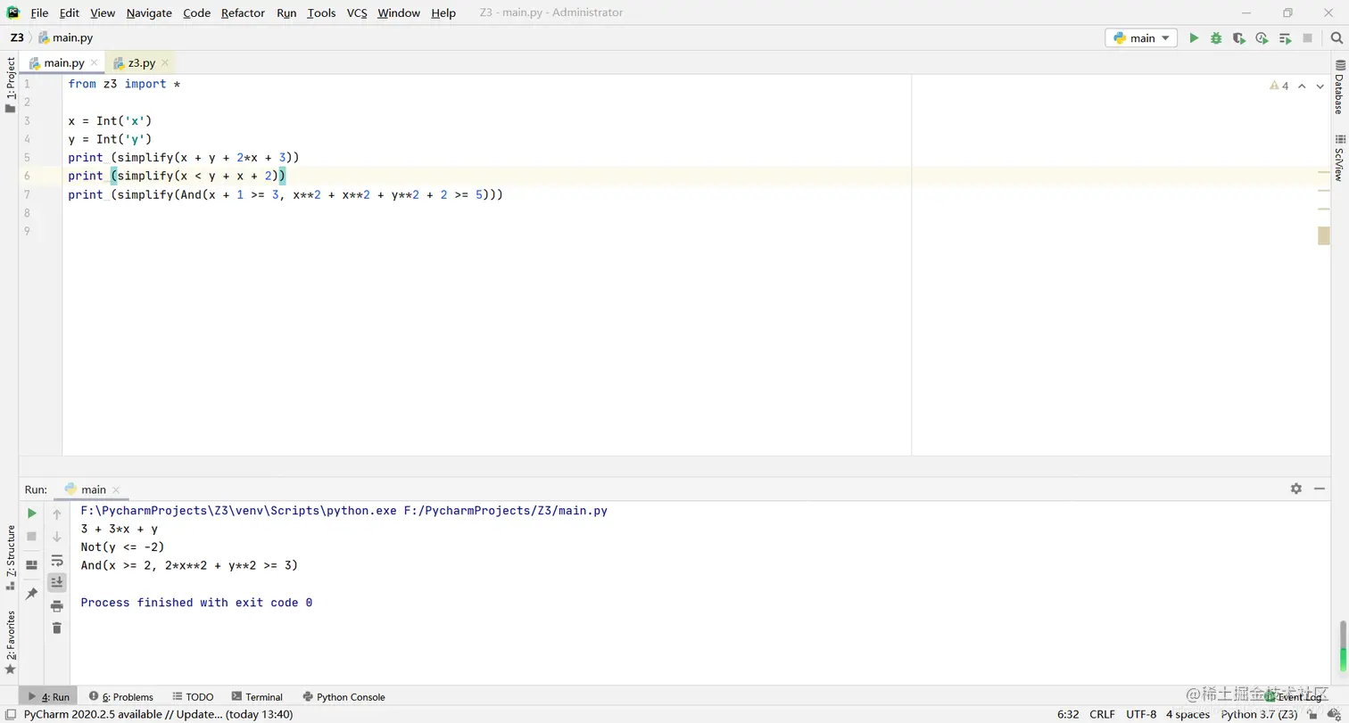The height and width of the screenshot is (723, 1349).
Task: Open the Refactor menu
Action: (x=243, y=12)
